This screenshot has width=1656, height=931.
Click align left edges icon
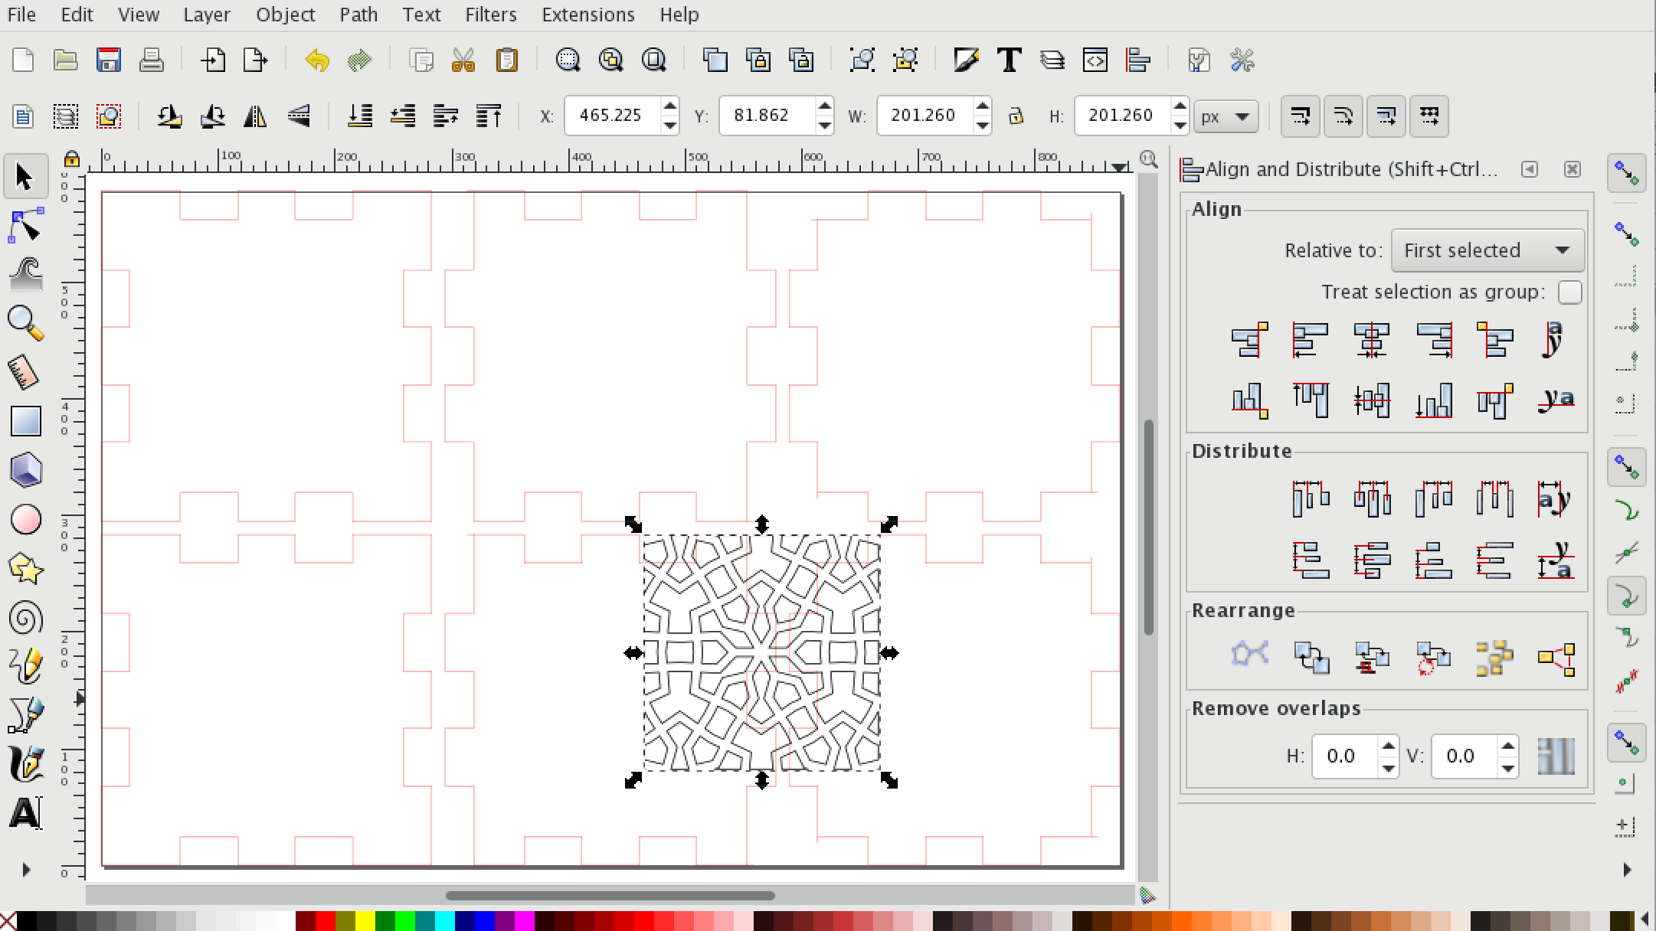point(1309,338)
